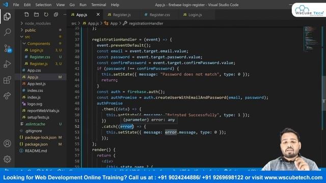Open the explorer more actions ellipsis
326x183 pixels.
tap(65, 15)
